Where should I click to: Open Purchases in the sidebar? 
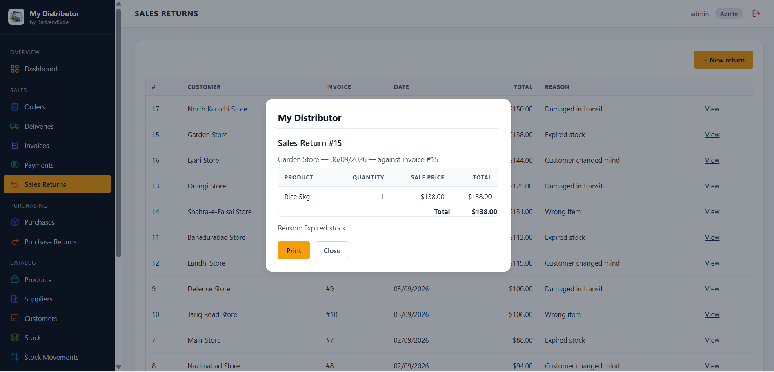point(57,222)
